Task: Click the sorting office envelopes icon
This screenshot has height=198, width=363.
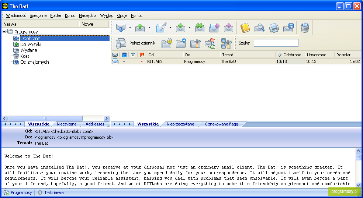Action: pyautogui.click(x=210, y=43)
